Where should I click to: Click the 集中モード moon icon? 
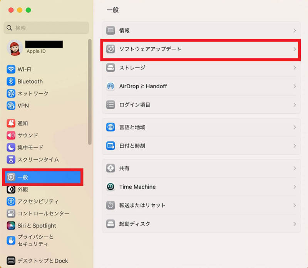[x=11, y=147]
